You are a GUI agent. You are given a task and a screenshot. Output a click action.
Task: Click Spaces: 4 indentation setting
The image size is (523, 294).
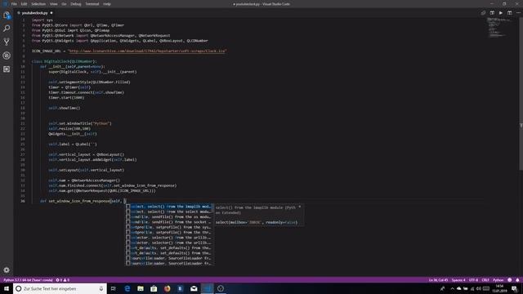458,280
